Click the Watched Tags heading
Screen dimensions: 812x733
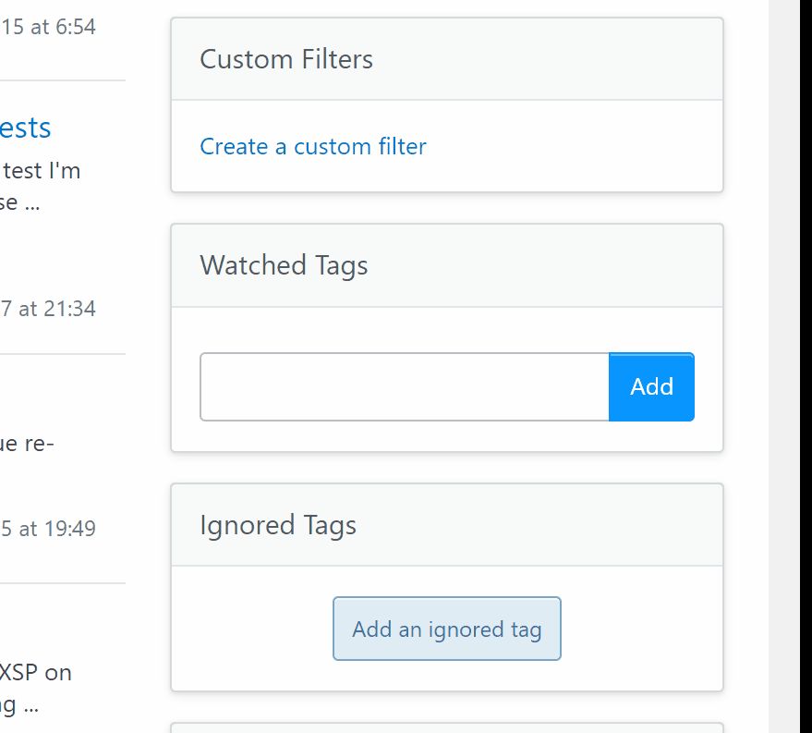pos(284,265)
